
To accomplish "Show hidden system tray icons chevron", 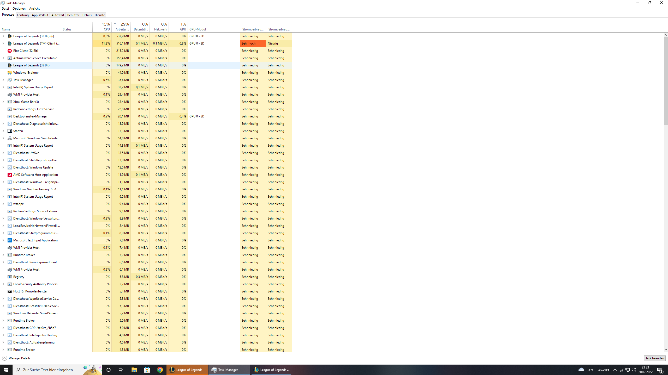I will click(x=615, y=370).
